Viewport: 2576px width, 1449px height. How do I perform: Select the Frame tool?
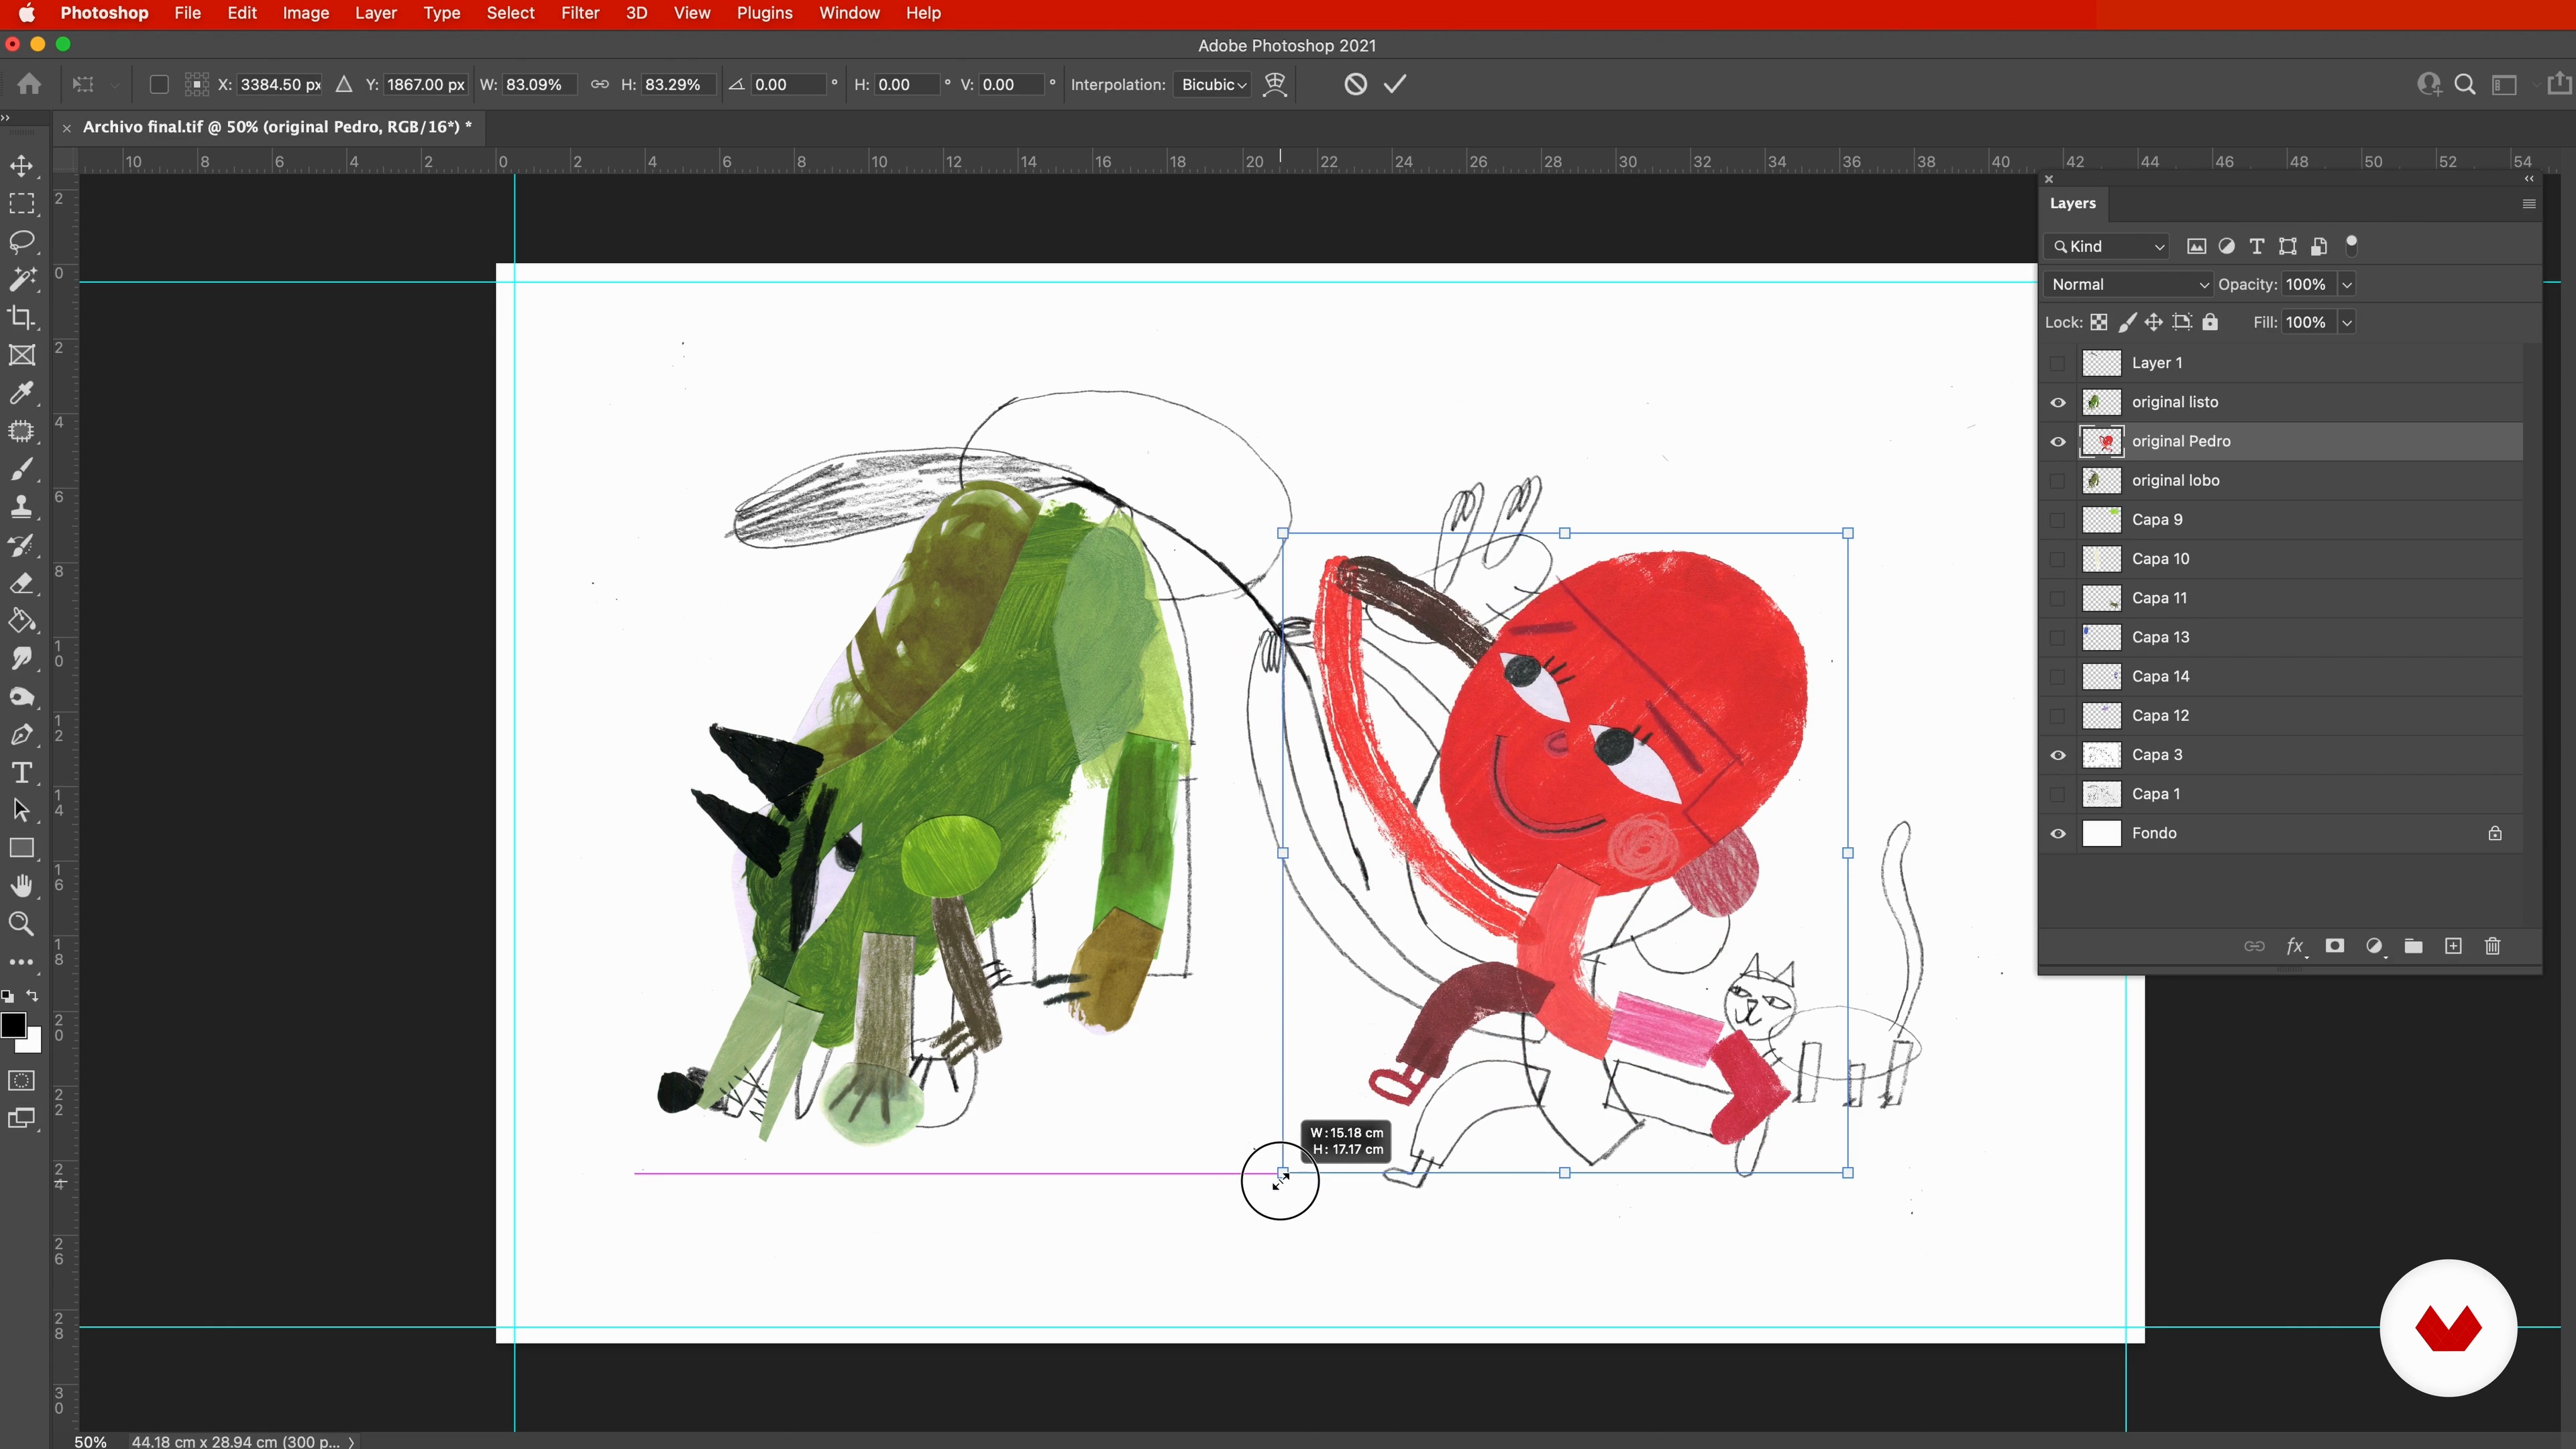(22, 356)
